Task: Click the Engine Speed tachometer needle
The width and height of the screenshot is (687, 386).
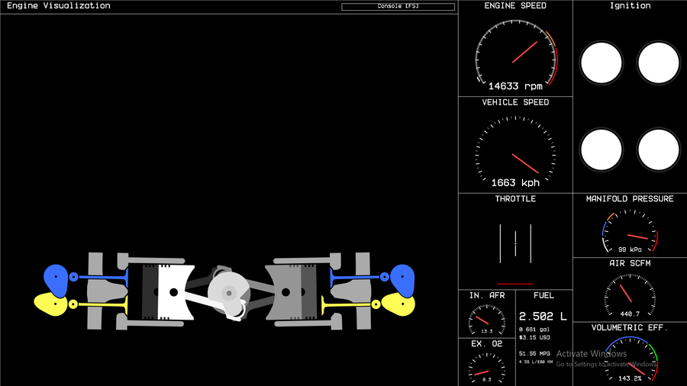Action: 525,52
